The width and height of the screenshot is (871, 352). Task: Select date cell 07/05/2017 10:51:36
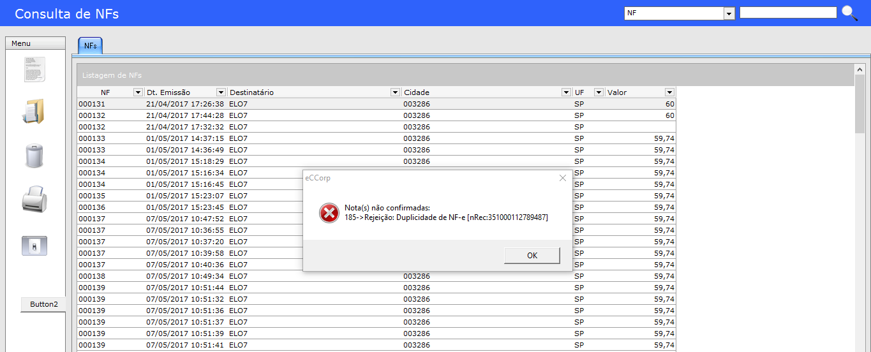[x=186, y=311]
